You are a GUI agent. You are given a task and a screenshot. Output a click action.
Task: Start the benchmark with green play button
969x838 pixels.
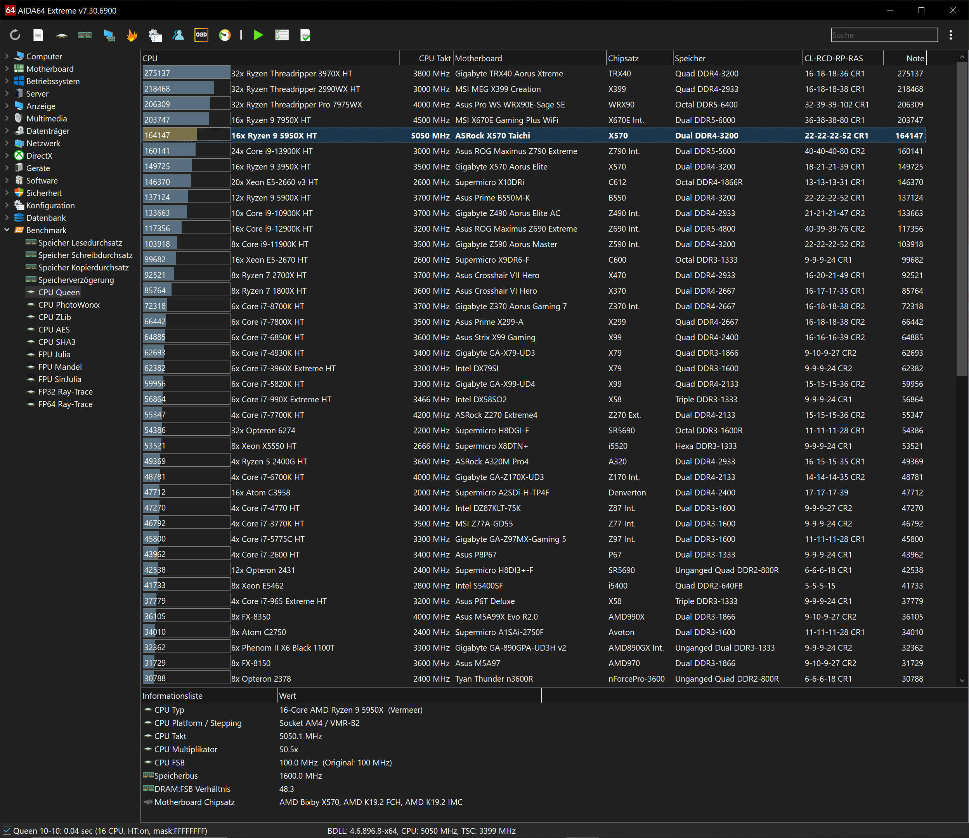click(x=258, y=35)
